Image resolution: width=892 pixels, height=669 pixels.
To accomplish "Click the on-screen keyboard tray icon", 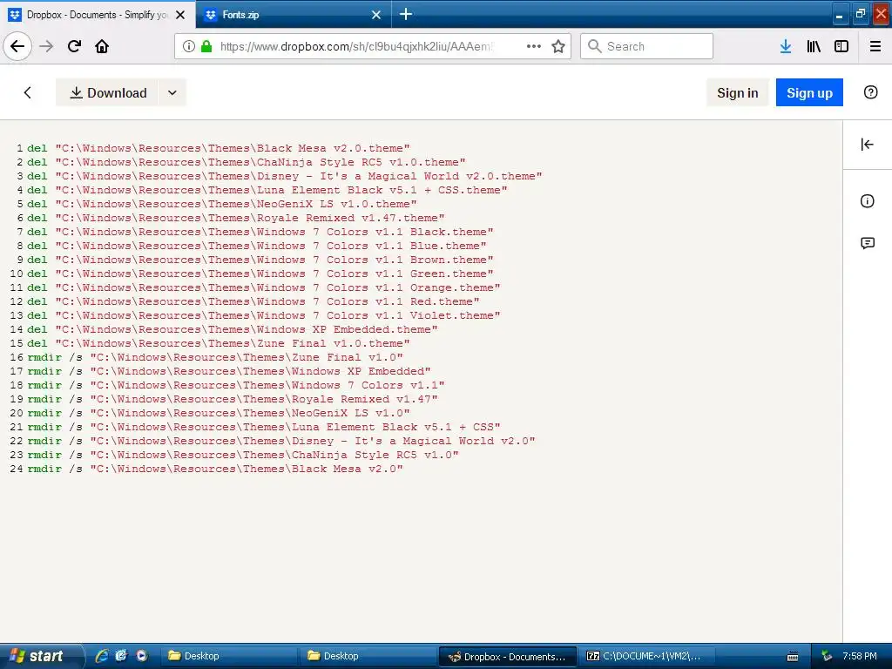I will pos(793,657).
